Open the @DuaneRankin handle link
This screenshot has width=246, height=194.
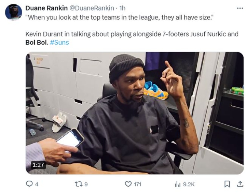pyautogui.click(x=92, y=8)
